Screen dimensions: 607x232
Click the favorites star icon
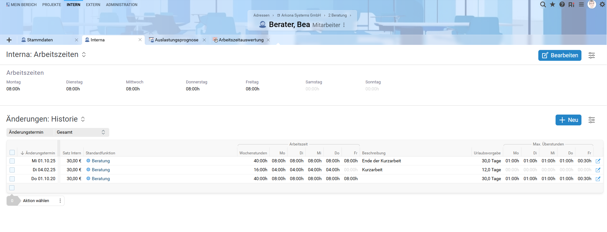pyautogui.click(x=552, y=4)
